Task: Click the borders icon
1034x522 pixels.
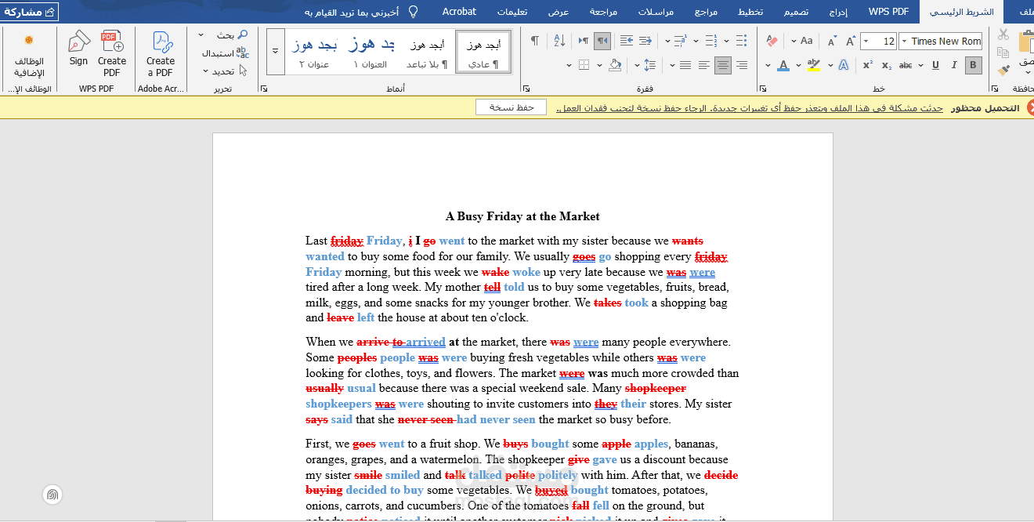Action: coord(584,65)
